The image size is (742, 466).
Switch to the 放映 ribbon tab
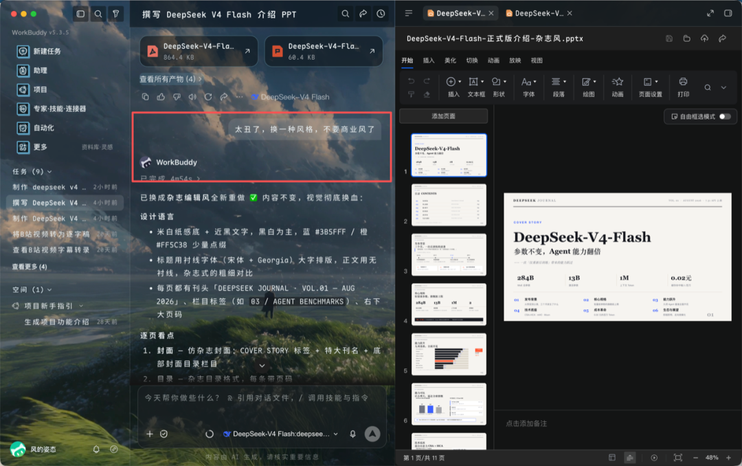point(515,60)
